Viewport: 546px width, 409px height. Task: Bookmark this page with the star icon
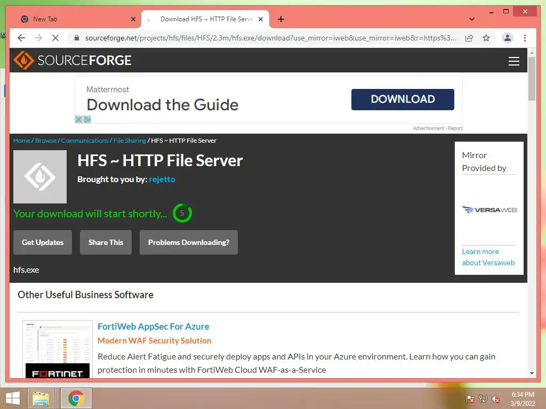coord(486,38)
